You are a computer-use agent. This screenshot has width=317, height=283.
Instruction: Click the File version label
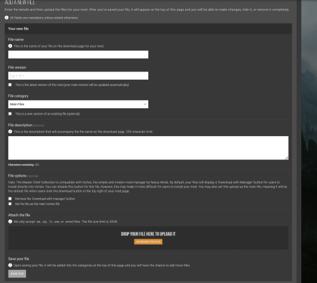pos(17,67)
